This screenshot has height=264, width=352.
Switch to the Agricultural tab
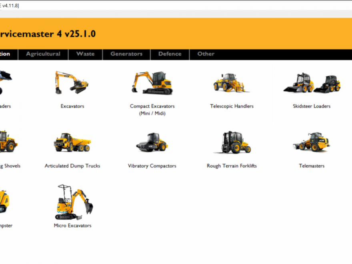tap(43, 54)
